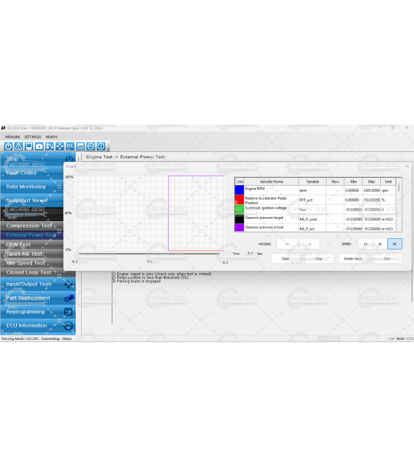
Task: Click the EOL toolbar icon
Action: [70, 146]
